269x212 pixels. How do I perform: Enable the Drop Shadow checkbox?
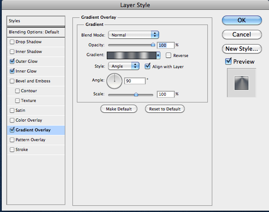(12, 42)
